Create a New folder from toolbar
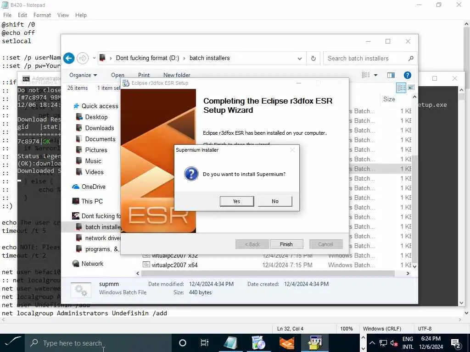This screenshot has width=470, height=352. click(x=177, y=75)
